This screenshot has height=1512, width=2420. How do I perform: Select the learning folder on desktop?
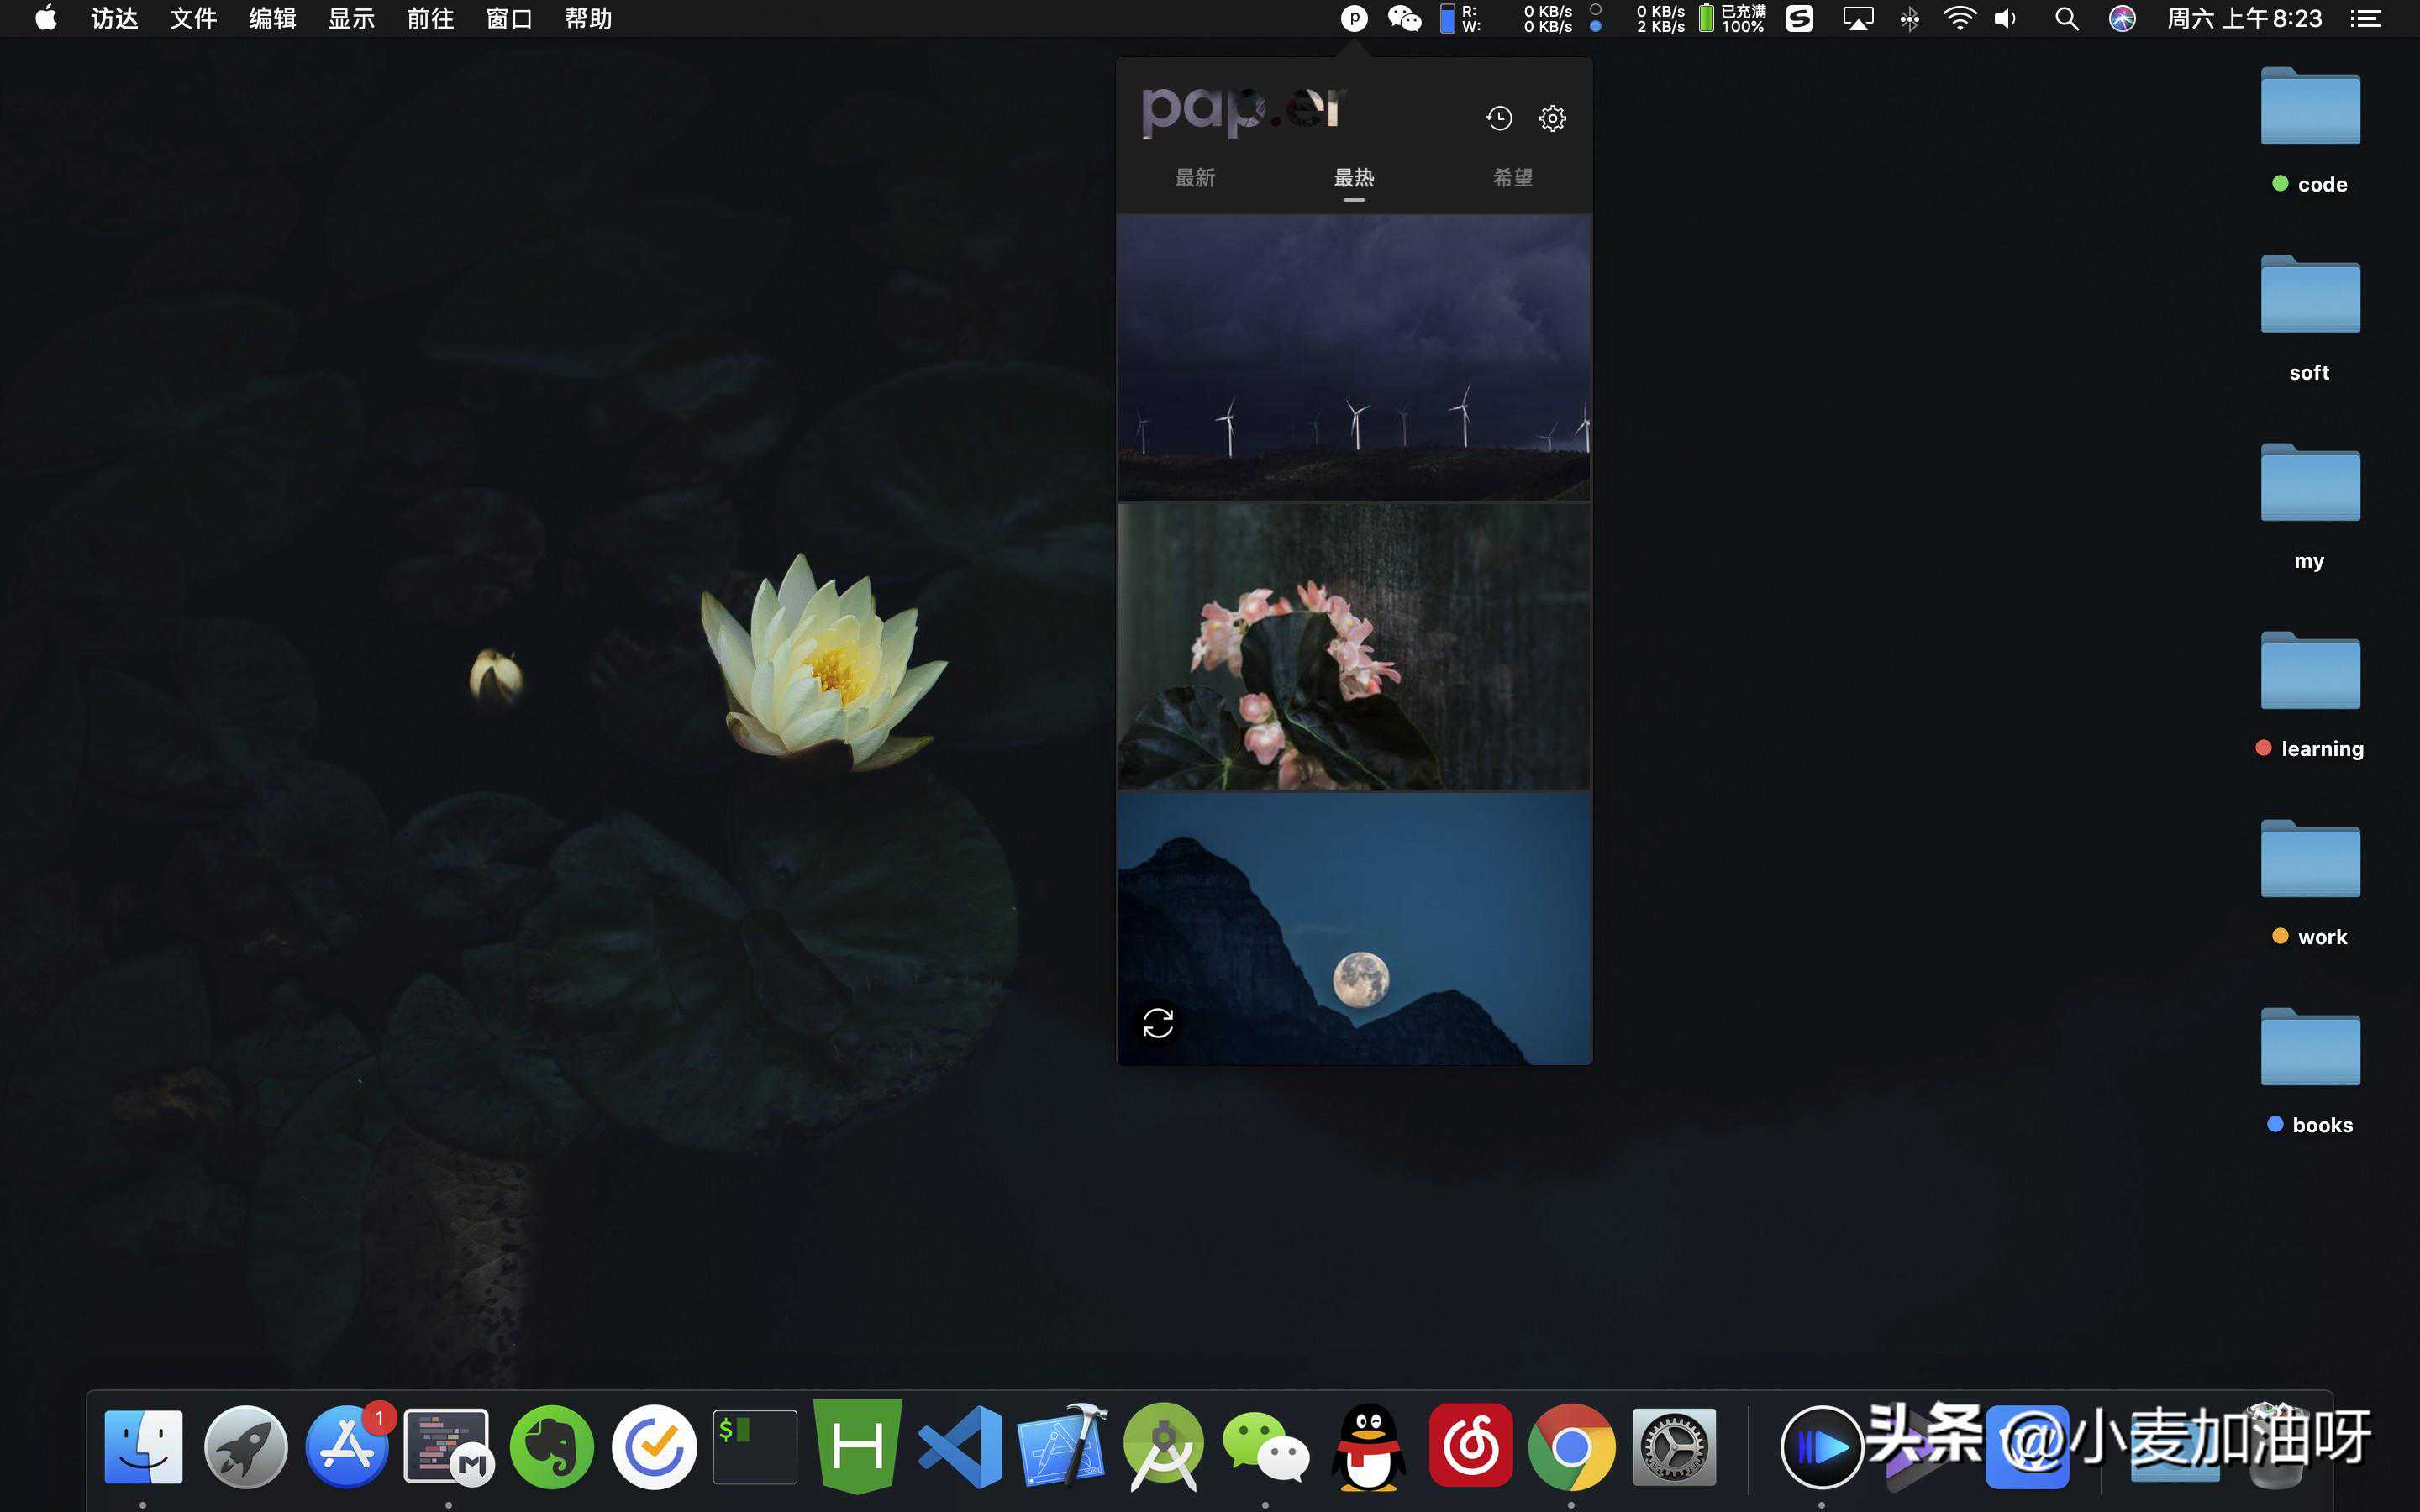click(2310, 673)
